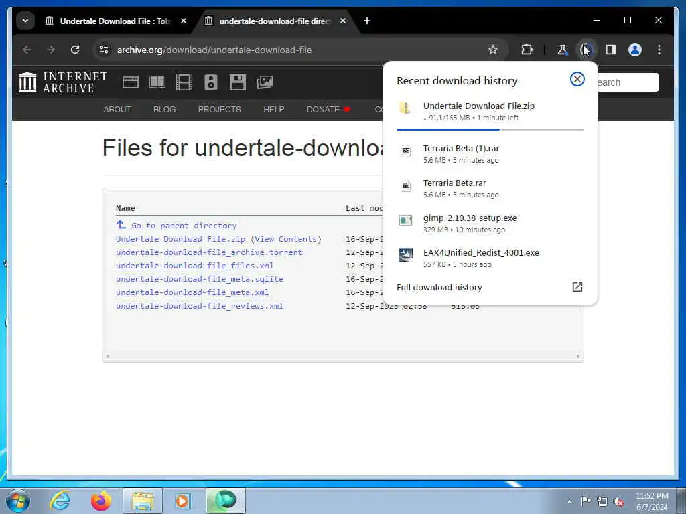The width and height of the screenshot is (686, 514).
Task: Open the Terraria Beta (1).rar download
Action: pyautogui.click(x=490, y=154)
